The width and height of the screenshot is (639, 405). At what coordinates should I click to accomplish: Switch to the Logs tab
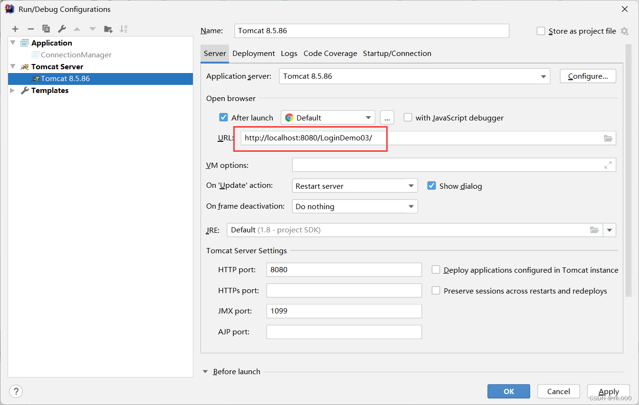(x=289, y=54)
